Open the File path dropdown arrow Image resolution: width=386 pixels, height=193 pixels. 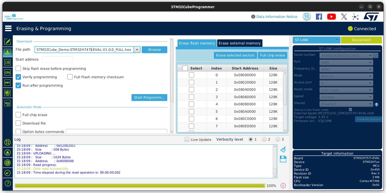coord(137,50)
